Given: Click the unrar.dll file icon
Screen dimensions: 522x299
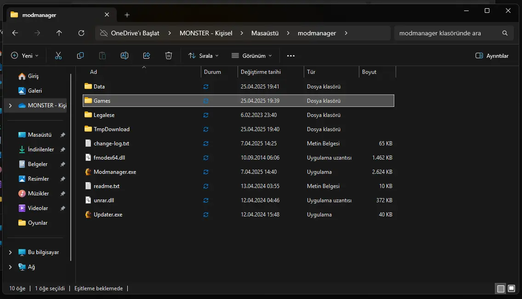Looking at the screenshot, I should (x=88, y=200).
